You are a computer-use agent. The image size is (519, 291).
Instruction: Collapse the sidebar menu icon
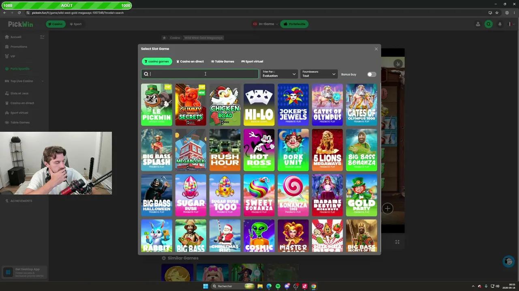pyautogui.click(x=42, y=37)
